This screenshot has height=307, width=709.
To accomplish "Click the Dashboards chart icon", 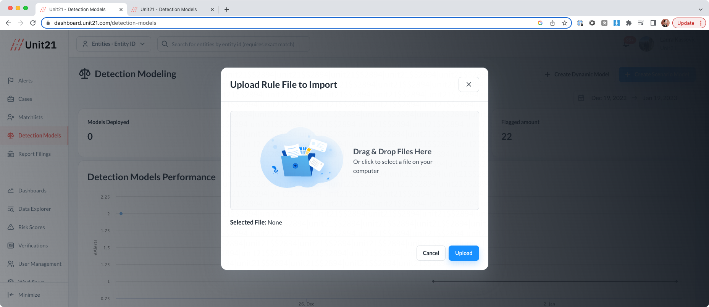I will click(11, 191).
